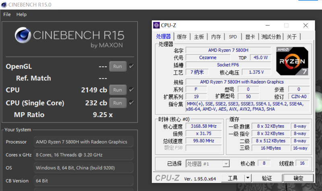322x191 pixels.
Task: Switch to the 关于 tab in CPU-Z
Action: point(291,37)
